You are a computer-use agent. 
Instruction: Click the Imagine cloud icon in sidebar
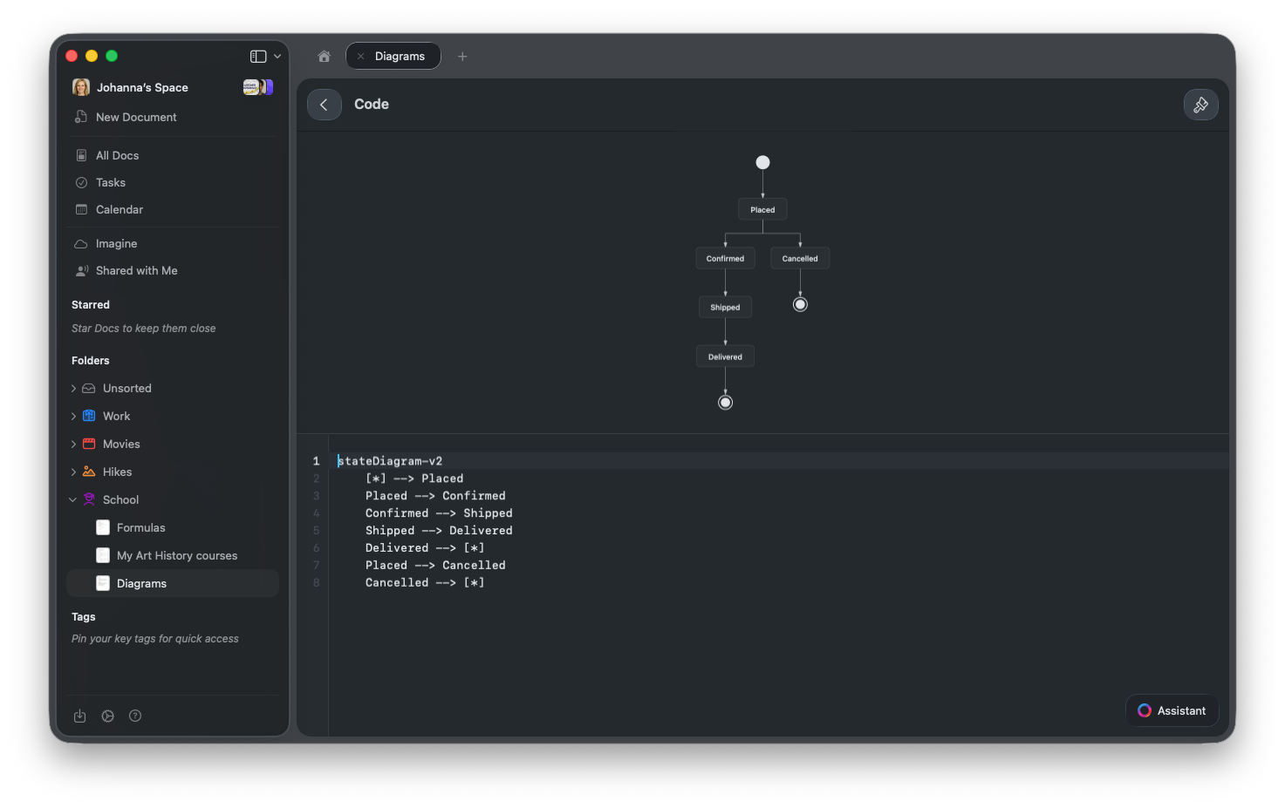pos(81,243)
